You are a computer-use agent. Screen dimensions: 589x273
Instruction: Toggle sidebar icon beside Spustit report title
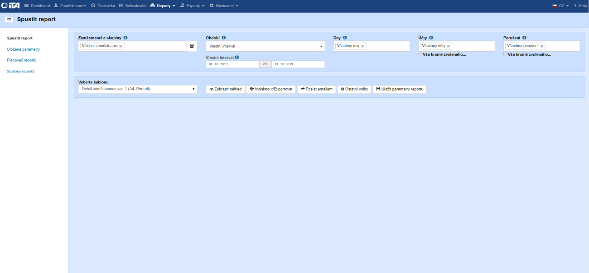tap(9, 19)
